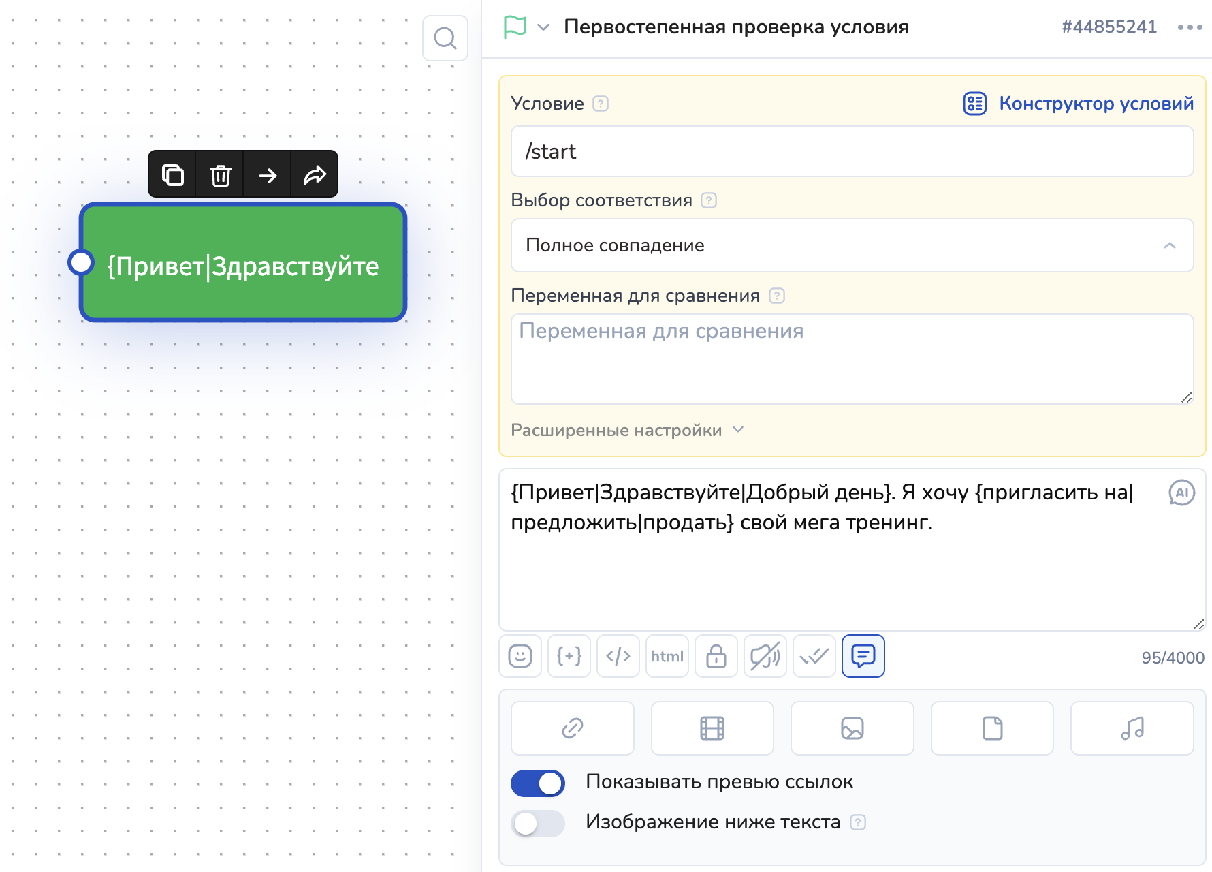Delete the block using the trash icon
This screenshot has width=1212, height=872.
(x=220, y=175)
